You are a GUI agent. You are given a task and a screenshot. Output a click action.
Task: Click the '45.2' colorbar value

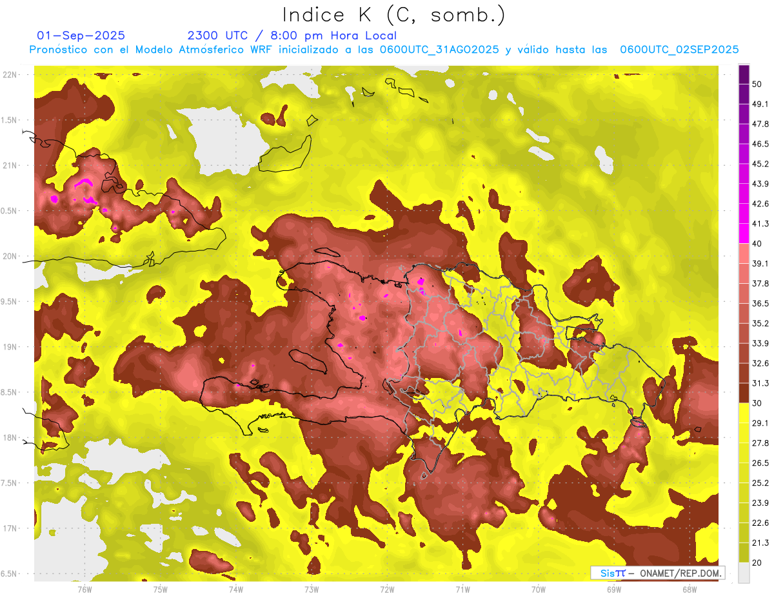coord(760,164)
